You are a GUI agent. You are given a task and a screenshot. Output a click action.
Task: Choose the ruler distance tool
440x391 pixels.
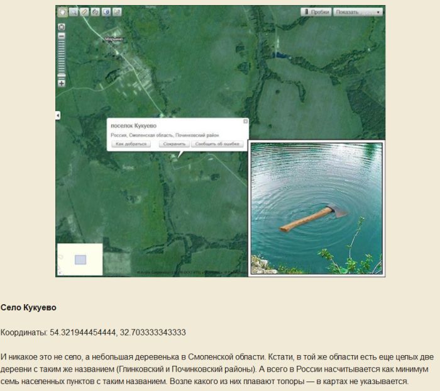[84, 12]
